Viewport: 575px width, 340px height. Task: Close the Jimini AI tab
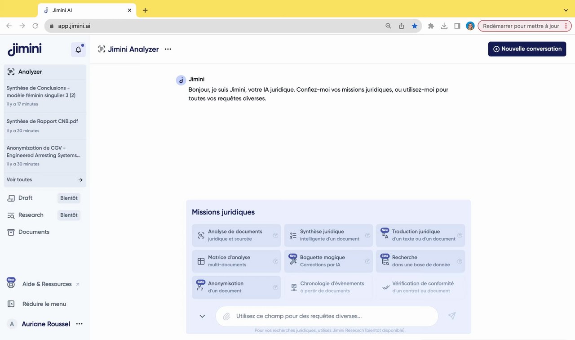coord(129,10)
